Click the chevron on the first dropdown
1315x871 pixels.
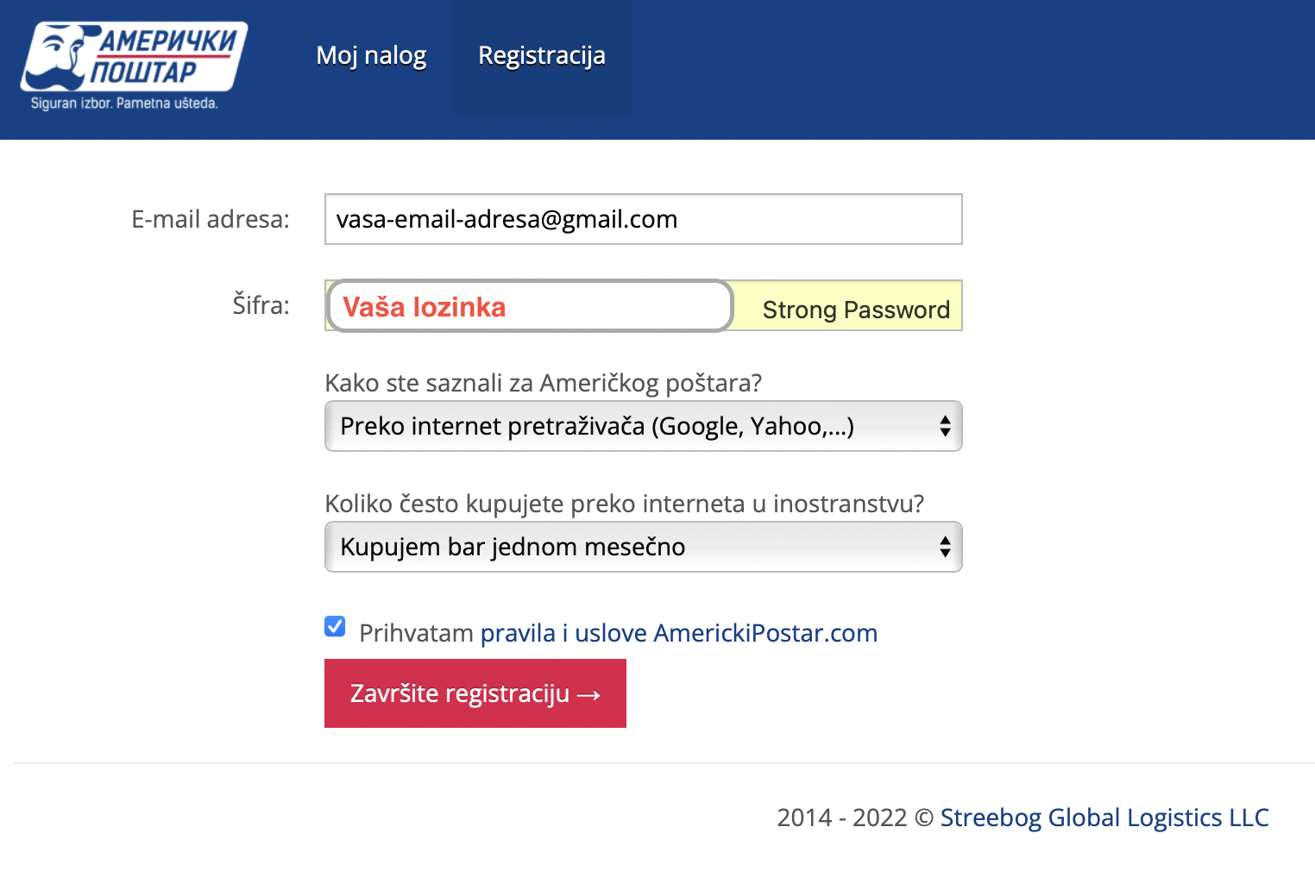point(945,426)
